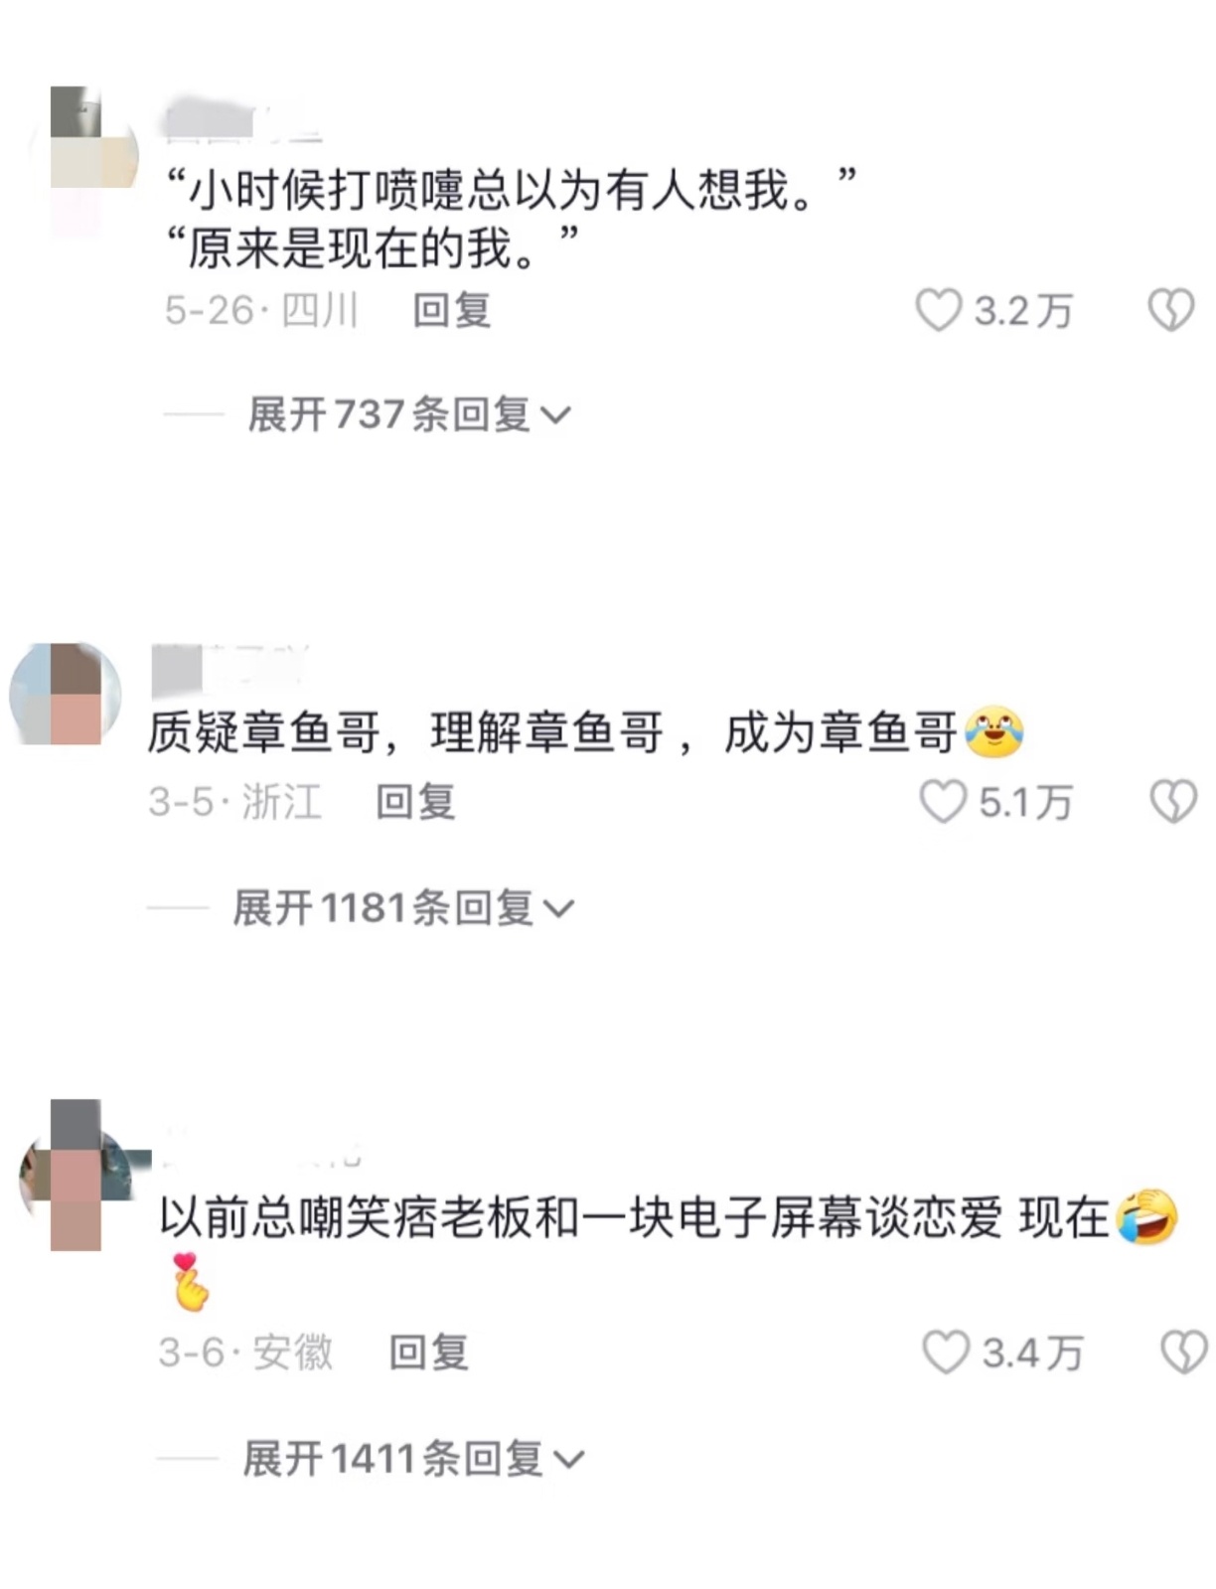Image resolution: width=1216 pixels, height=1589 pixels.
Task: Open avatar of the 章鱼哥 commenter
Action: (65, 694)
